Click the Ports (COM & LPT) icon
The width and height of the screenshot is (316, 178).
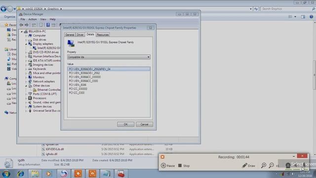(x=30, y=94)
